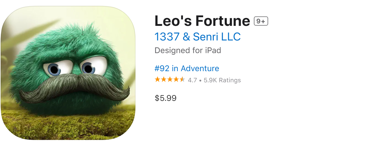This screenshot has width=391, height=145.
Task: Click the second orange rating star
Action: pyautogui.click(x=164, y=80)
